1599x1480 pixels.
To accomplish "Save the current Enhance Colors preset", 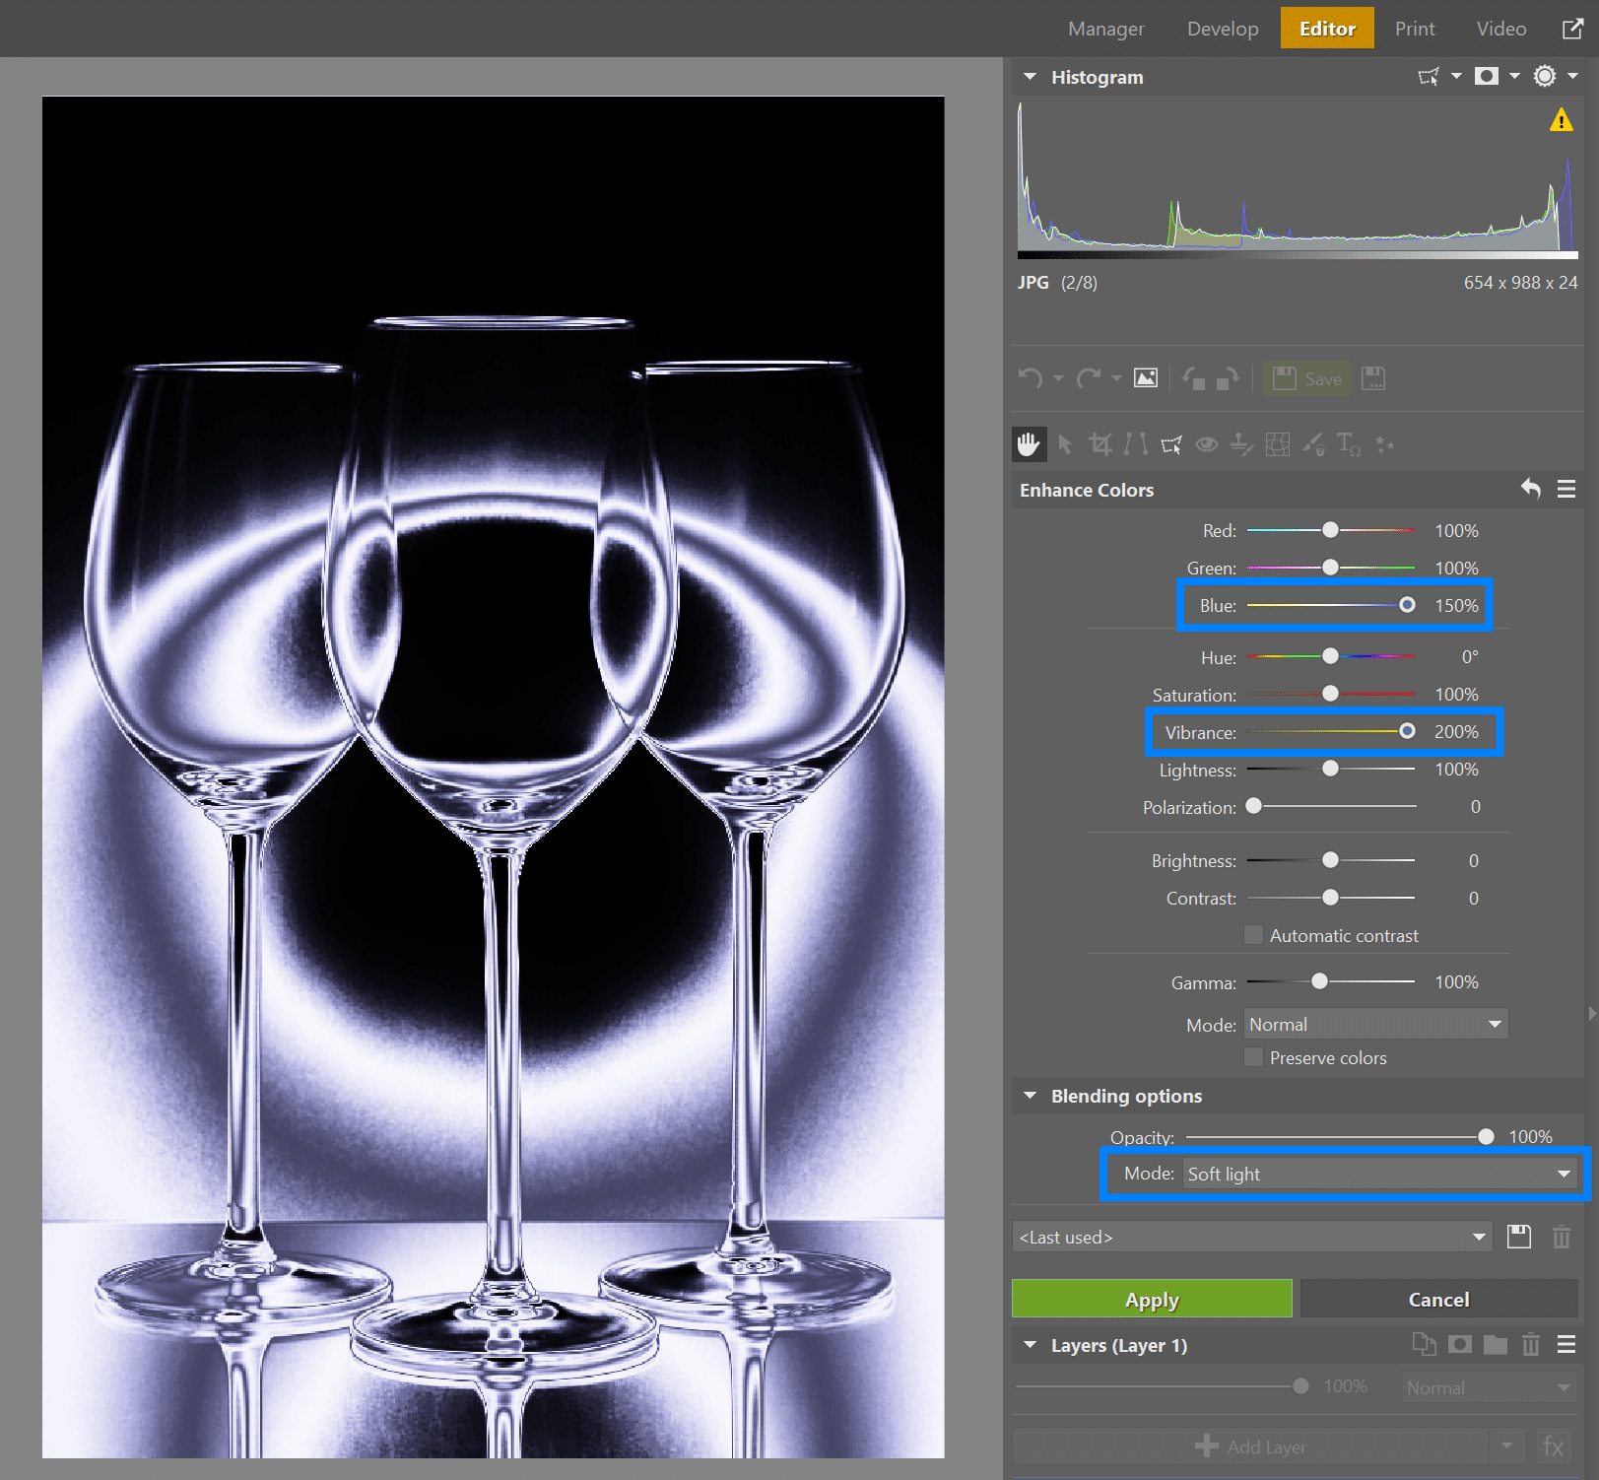I will pyautogui.click(x=1518, y=1237).
